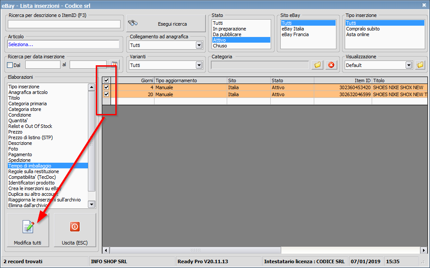The width and height of the screenshot is (430, 268).
Task: Click the horizontal scrollbar thumb of the grid
Action: pyautogui.click(x=195, y=250)
